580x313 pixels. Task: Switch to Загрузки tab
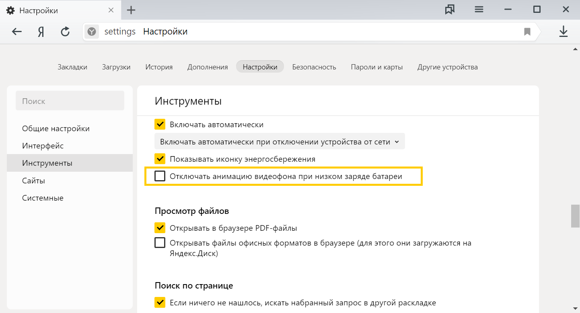tap(116, 67)
